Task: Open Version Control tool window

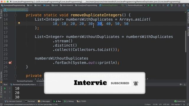Action: point(13,101)
